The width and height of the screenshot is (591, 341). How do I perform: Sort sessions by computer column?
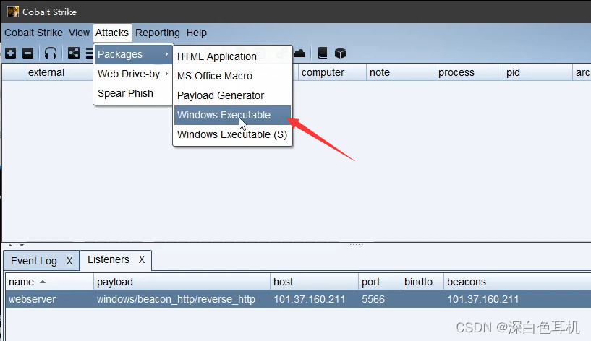[332, 72]
